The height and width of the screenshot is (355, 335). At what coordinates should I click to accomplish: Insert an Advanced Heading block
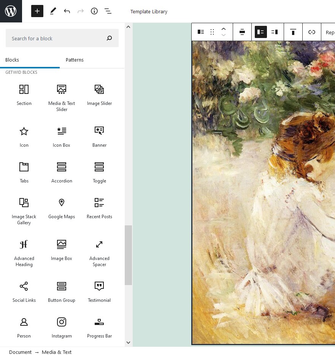(24, 254)
